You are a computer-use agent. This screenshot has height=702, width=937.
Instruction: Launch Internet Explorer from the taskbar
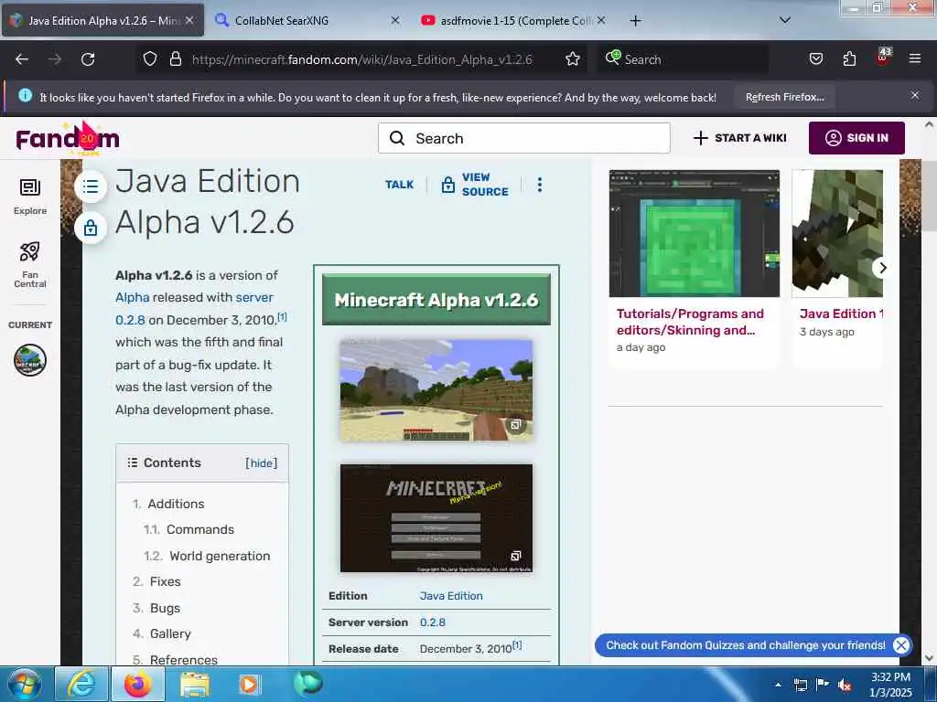[81, 684]
